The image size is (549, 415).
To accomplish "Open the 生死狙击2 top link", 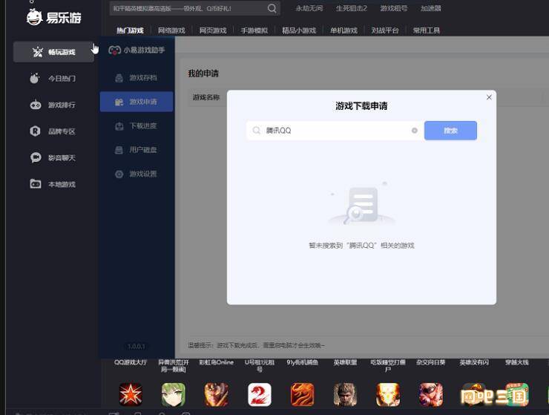I will point(352,8).
